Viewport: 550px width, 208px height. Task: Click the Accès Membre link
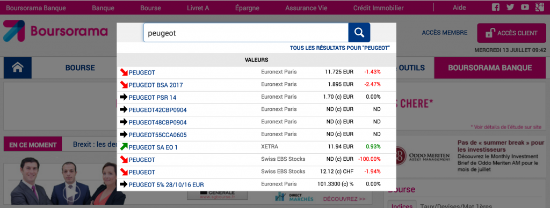(444, 33)
